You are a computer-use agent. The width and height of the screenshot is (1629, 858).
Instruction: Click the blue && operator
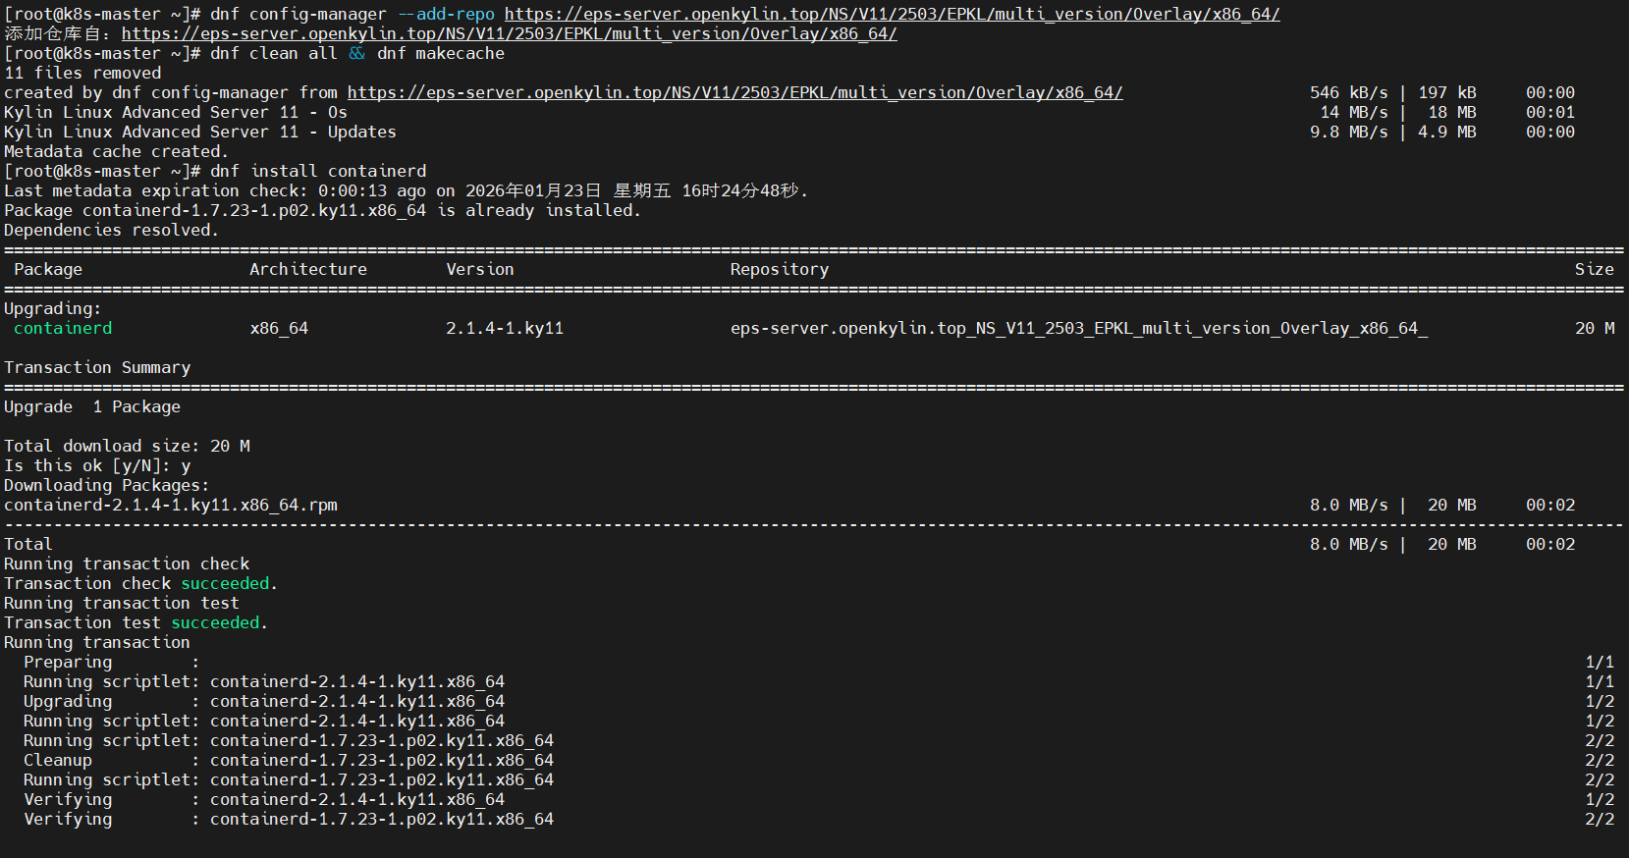point(356,53)
